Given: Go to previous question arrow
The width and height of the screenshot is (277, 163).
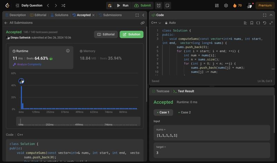Looking at the screenshot, I should 48,6.
